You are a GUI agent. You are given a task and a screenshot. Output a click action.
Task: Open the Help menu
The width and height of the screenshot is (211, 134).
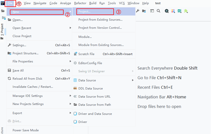coord(146,3)
